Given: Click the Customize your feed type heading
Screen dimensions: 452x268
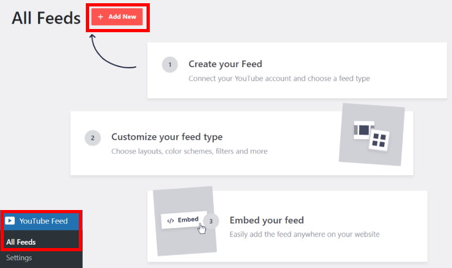Looking at the screenshot, I should 167,137.
